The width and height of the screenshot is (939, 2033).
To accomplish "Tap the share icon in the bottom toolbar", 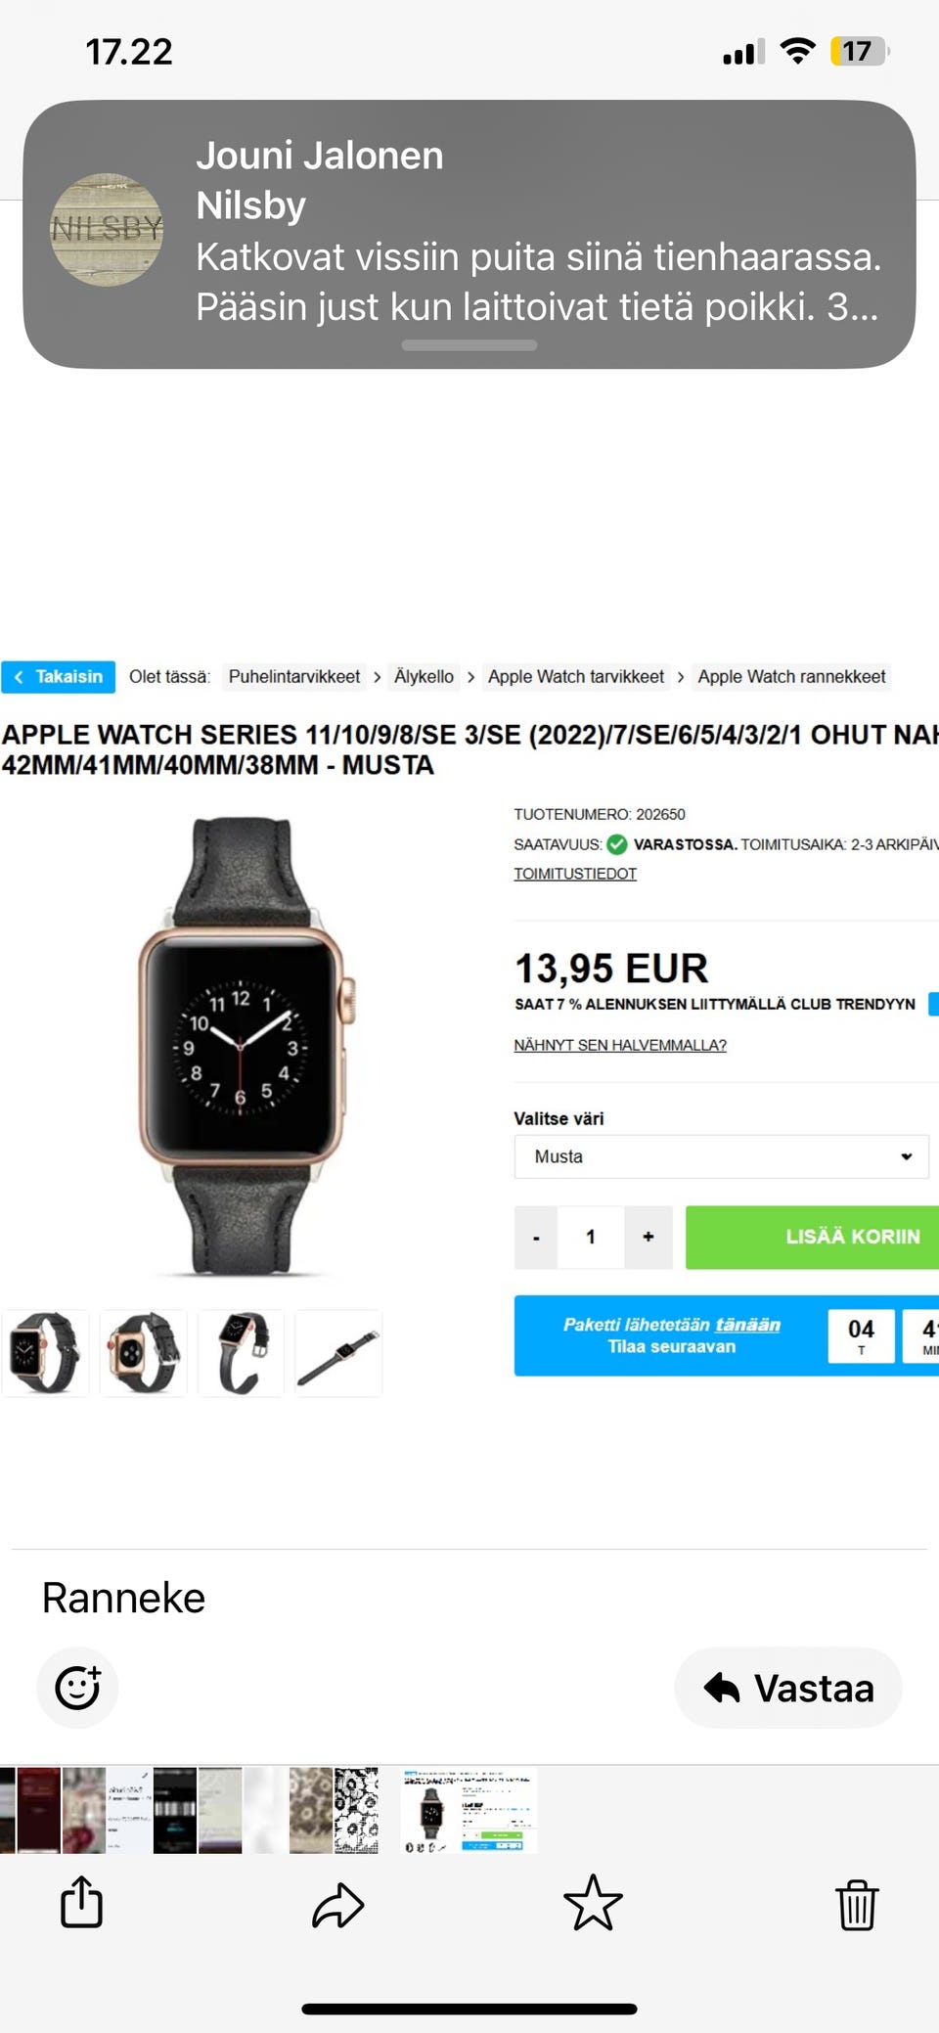I will (81, 1903).
